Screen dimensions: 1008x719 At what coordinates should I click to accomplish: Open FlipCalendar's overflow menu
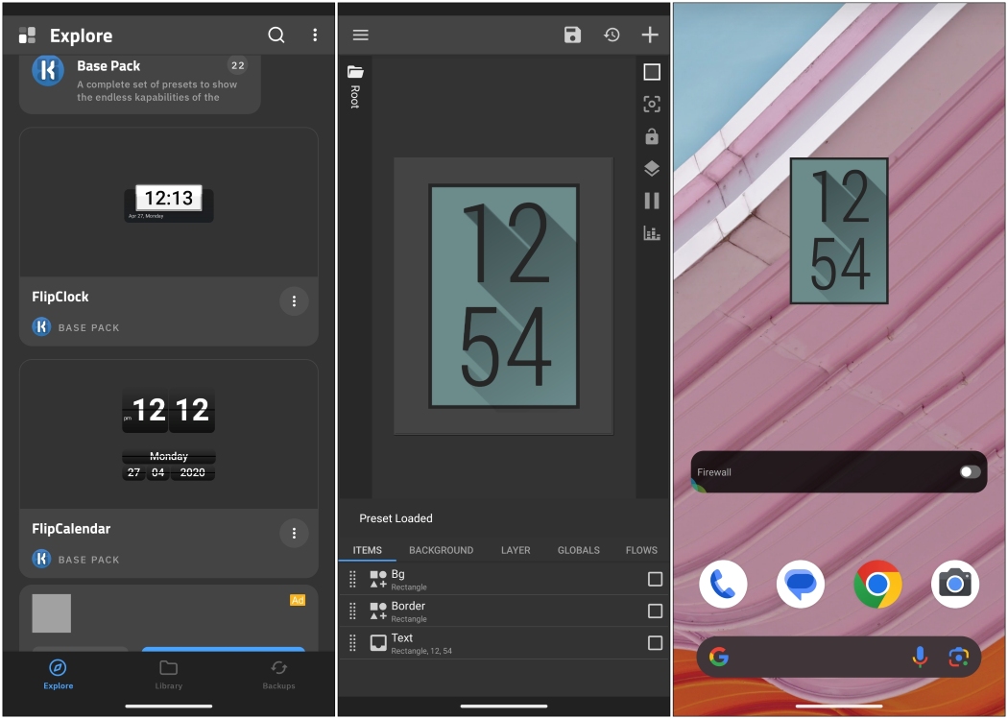tap(294, 533)
